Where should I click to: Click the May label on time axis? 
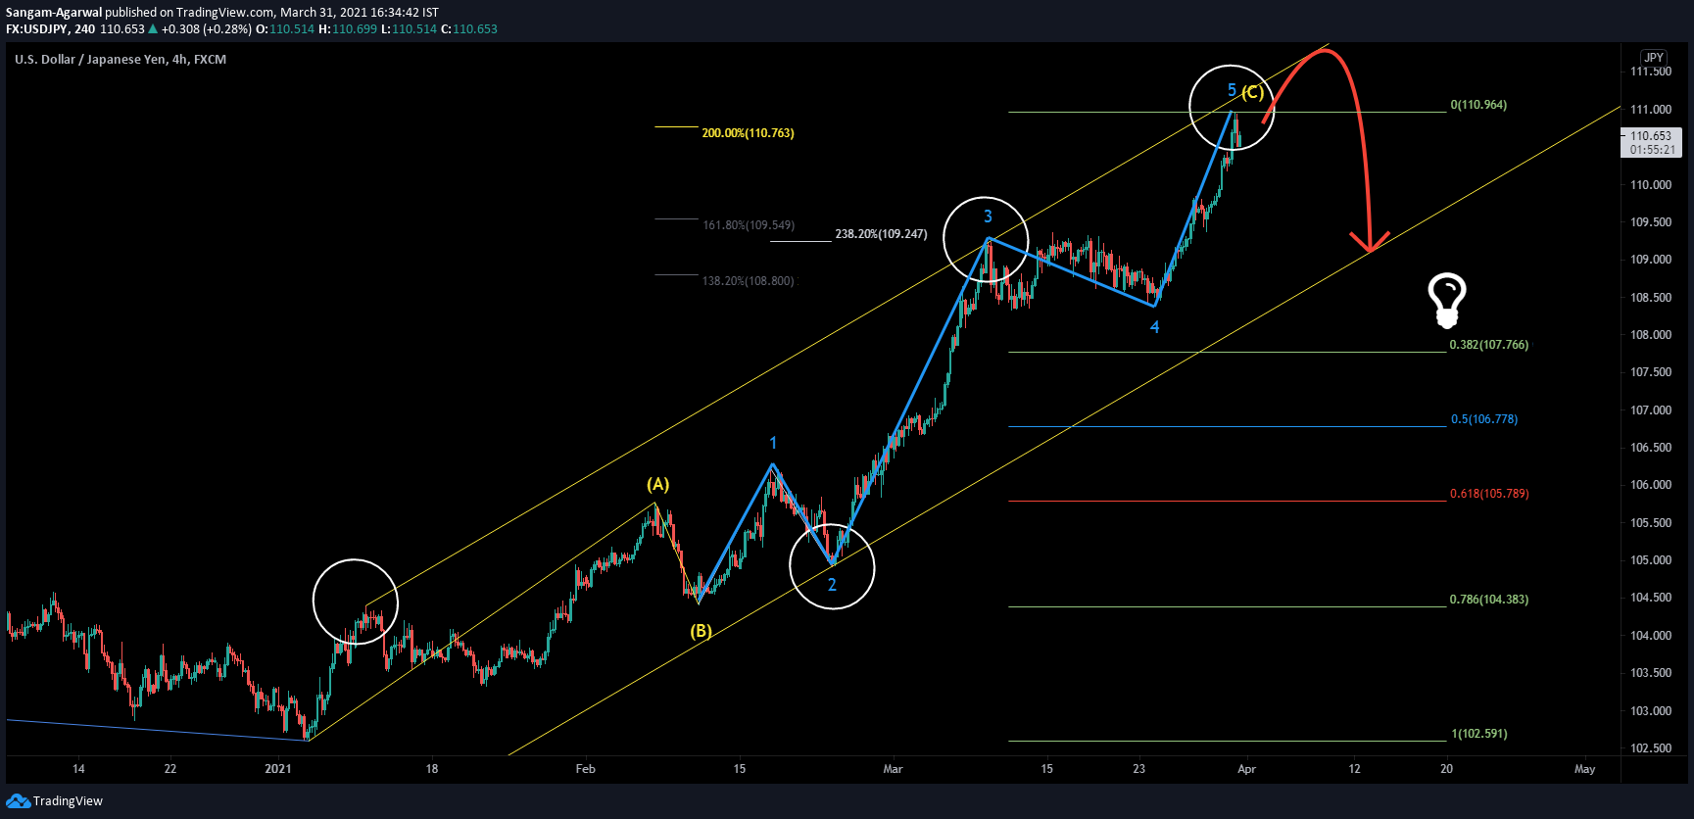pyautogui.click(x=1584, y=769)
